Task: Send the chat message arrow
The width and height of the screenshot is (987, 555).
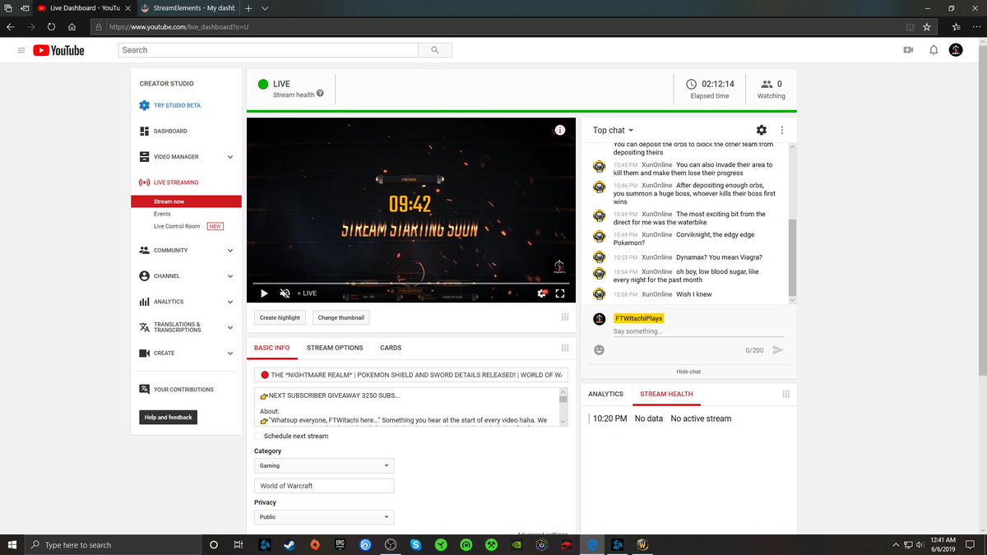Action: (x=777, y=350)
